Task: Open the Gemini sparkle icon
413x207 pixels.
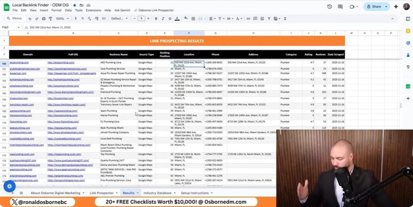Action: 396,6
